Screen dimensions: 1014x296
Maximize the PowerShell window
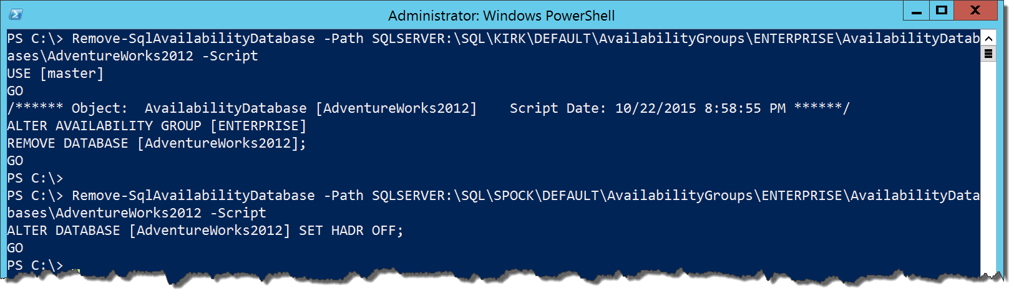(942, 11)
